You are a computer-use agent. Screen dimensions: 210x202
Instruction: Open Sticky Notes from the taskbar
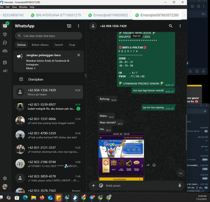[x=58, y=198]
